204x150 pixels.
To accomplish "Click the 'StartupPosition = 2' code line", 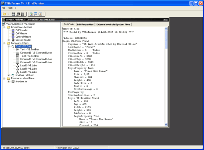I will click(x=81, y=95).
